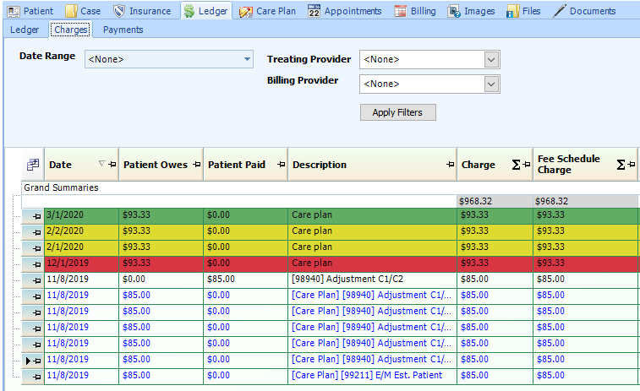Click the pin icon in Patient Paid header
The width and height of the screenshot is (640, 391).
[x=281, y=165]
